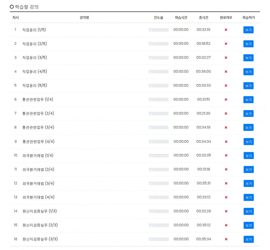The width and height of the screenshot is (270, 250).
Task: Click the 학습시간 column header
Action: tap(181, 18)
